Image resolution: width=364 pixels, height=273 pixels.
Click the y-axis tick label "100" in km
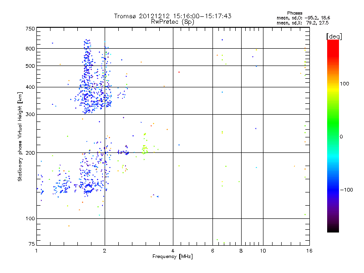pyautogui.click(x=30, y=218)
